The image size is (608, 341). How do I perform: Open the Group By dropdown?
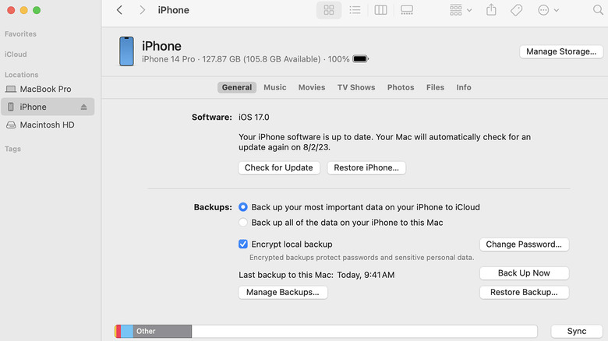(x=461, y=10)
